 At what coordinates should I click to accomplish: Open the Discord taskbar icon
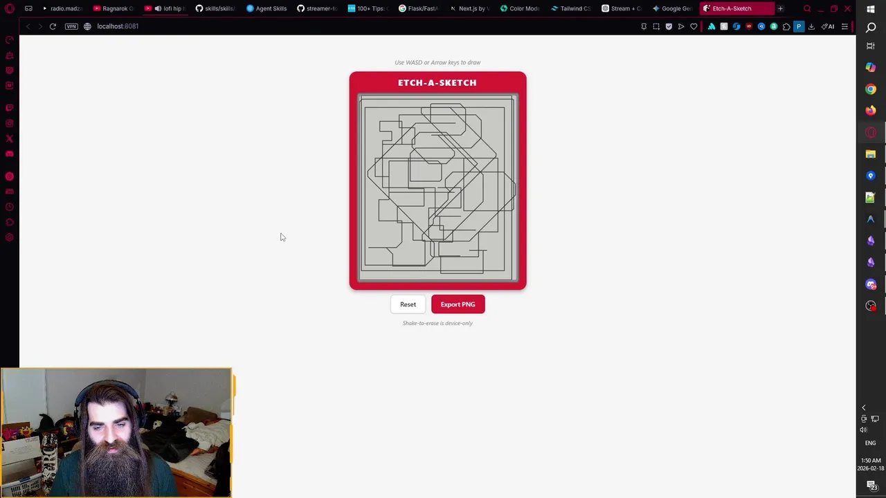point(871,284)
